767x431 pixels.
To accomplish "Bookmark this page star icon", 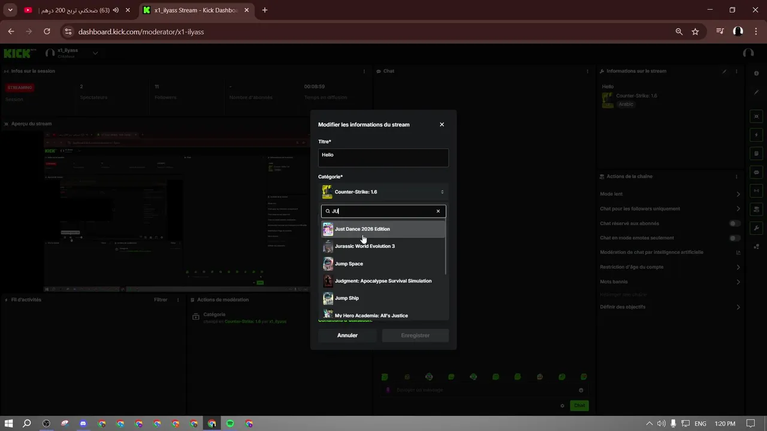I will click(x=695, y=31).
